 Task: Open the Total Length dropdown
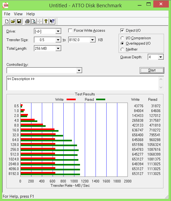(x=58, y=49)
